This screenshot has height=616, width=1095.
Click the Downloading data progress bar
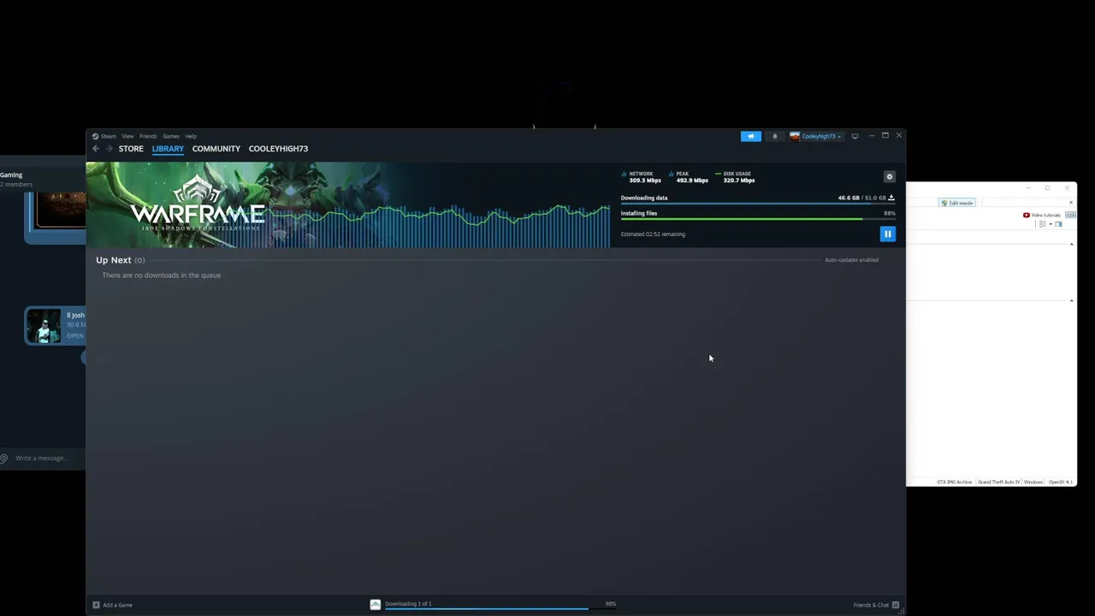pyautogui.click(x=758, y=204)
